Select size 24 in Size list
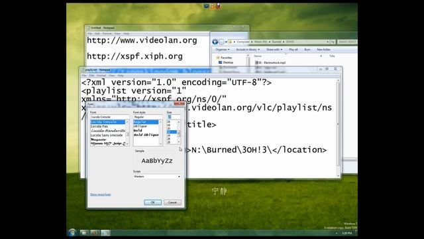The height and width of the screenshot is (239, 424). [172, 135]
